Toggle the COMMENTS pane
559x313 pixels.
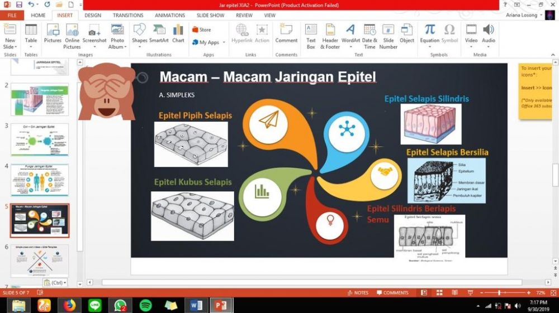click(392, 293)
